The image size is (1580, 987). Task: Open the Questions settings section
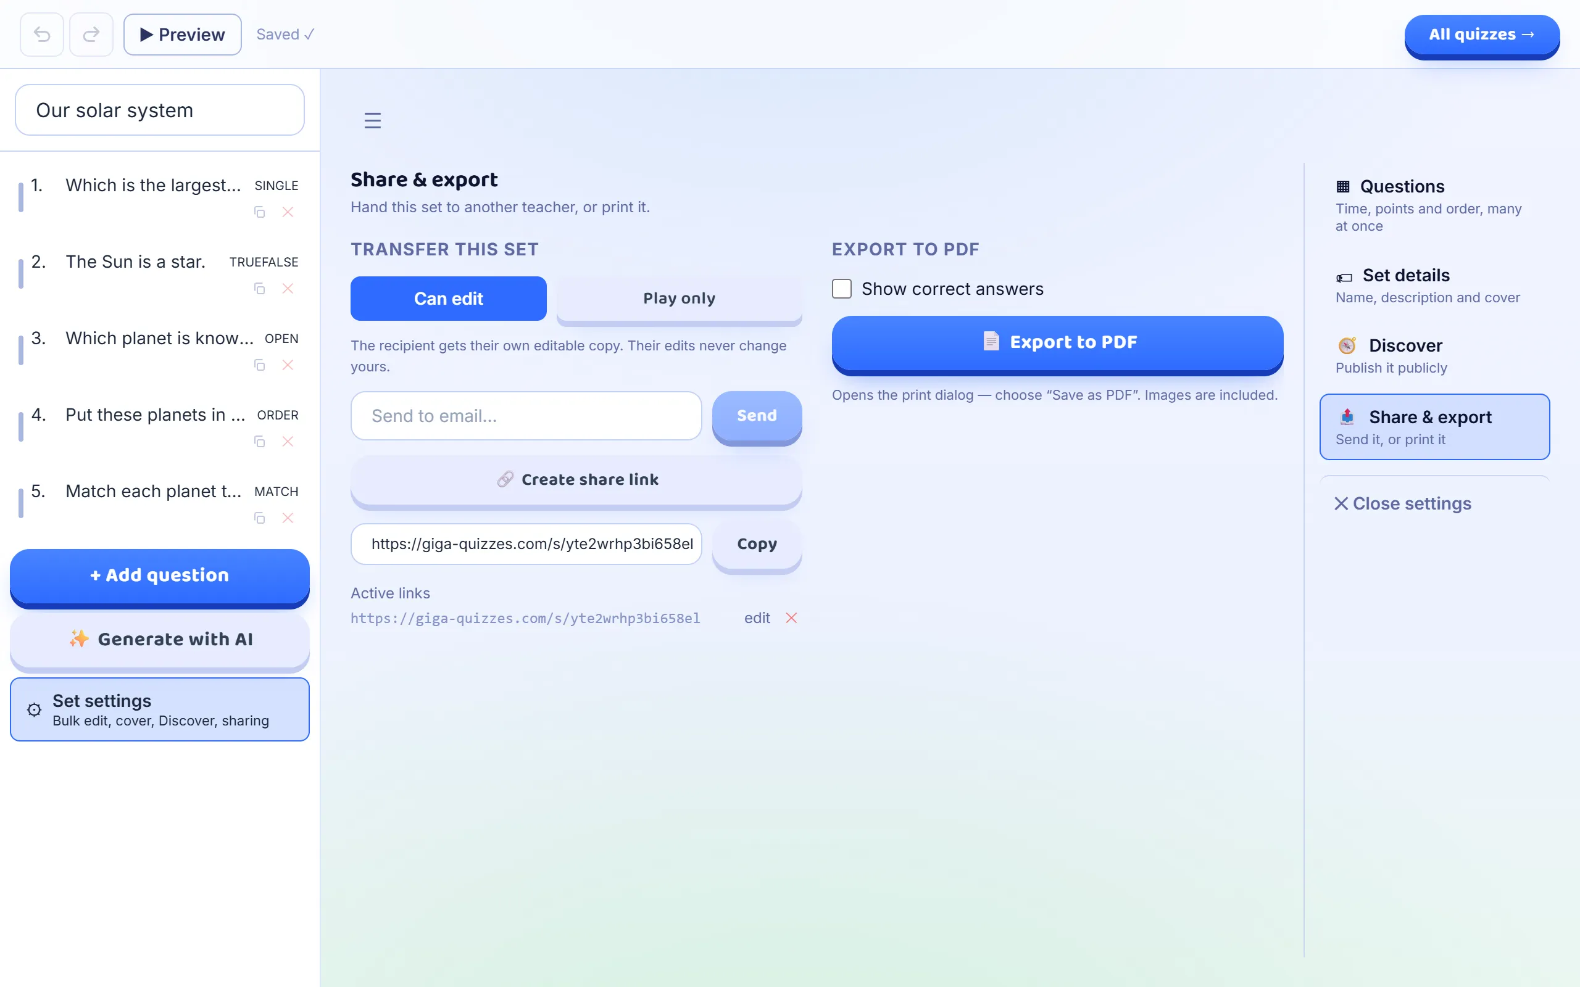pos(1434,205)
